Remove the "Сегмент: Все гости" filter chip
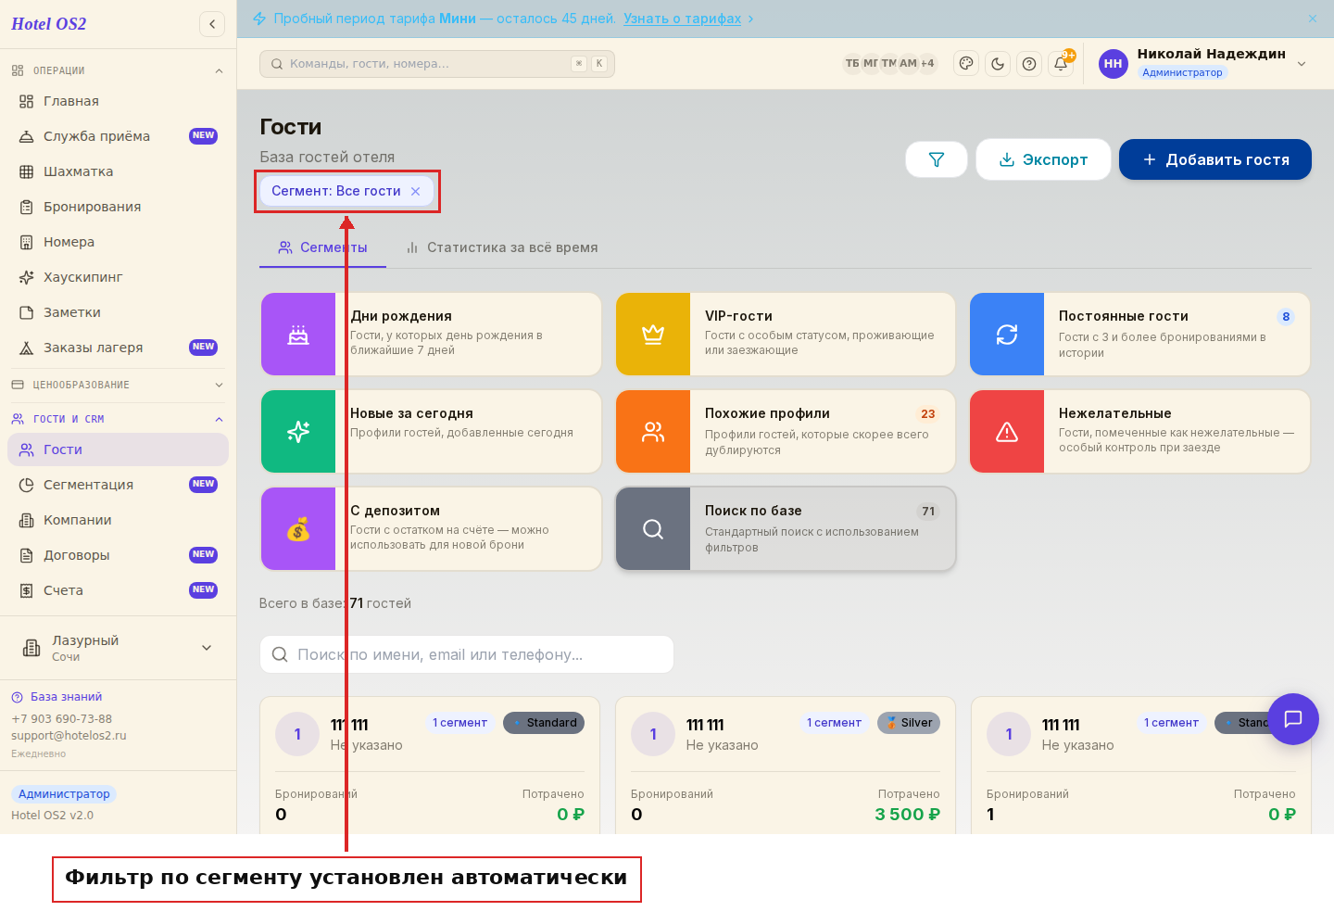The width and height of the screenshot is (1334, 924). [x=416, y=191]
